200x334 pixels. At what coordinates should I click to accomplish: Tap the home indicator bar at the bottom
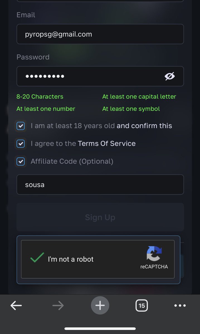100,329
